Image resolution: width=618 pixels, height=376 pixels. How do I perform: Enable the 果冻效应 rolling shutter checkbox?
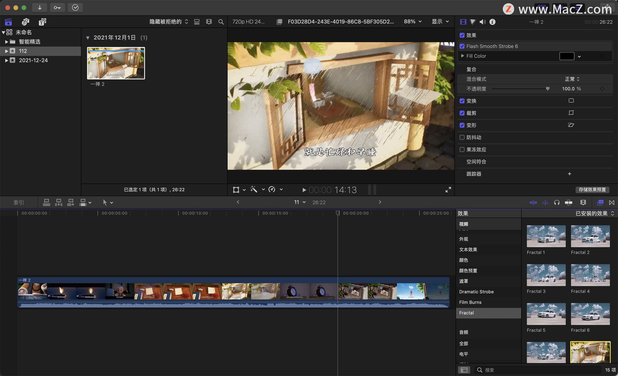[462, 150]
